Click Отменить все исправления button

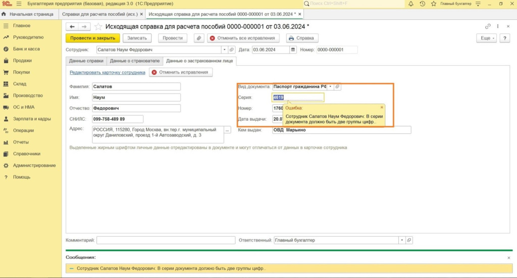tap(243, 38)
